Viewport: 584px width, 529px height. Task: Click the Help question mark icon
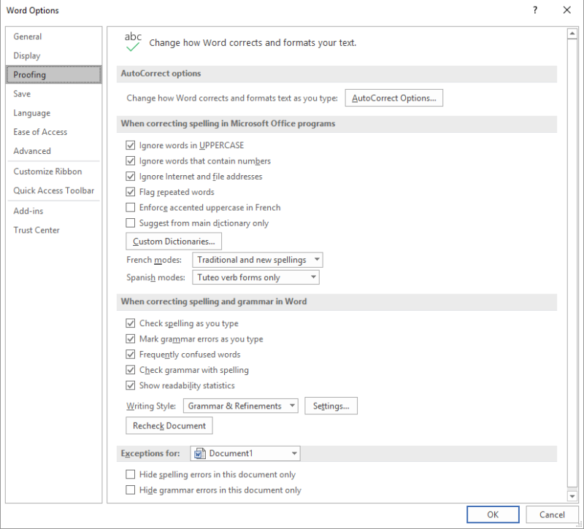tap(535, 10)
